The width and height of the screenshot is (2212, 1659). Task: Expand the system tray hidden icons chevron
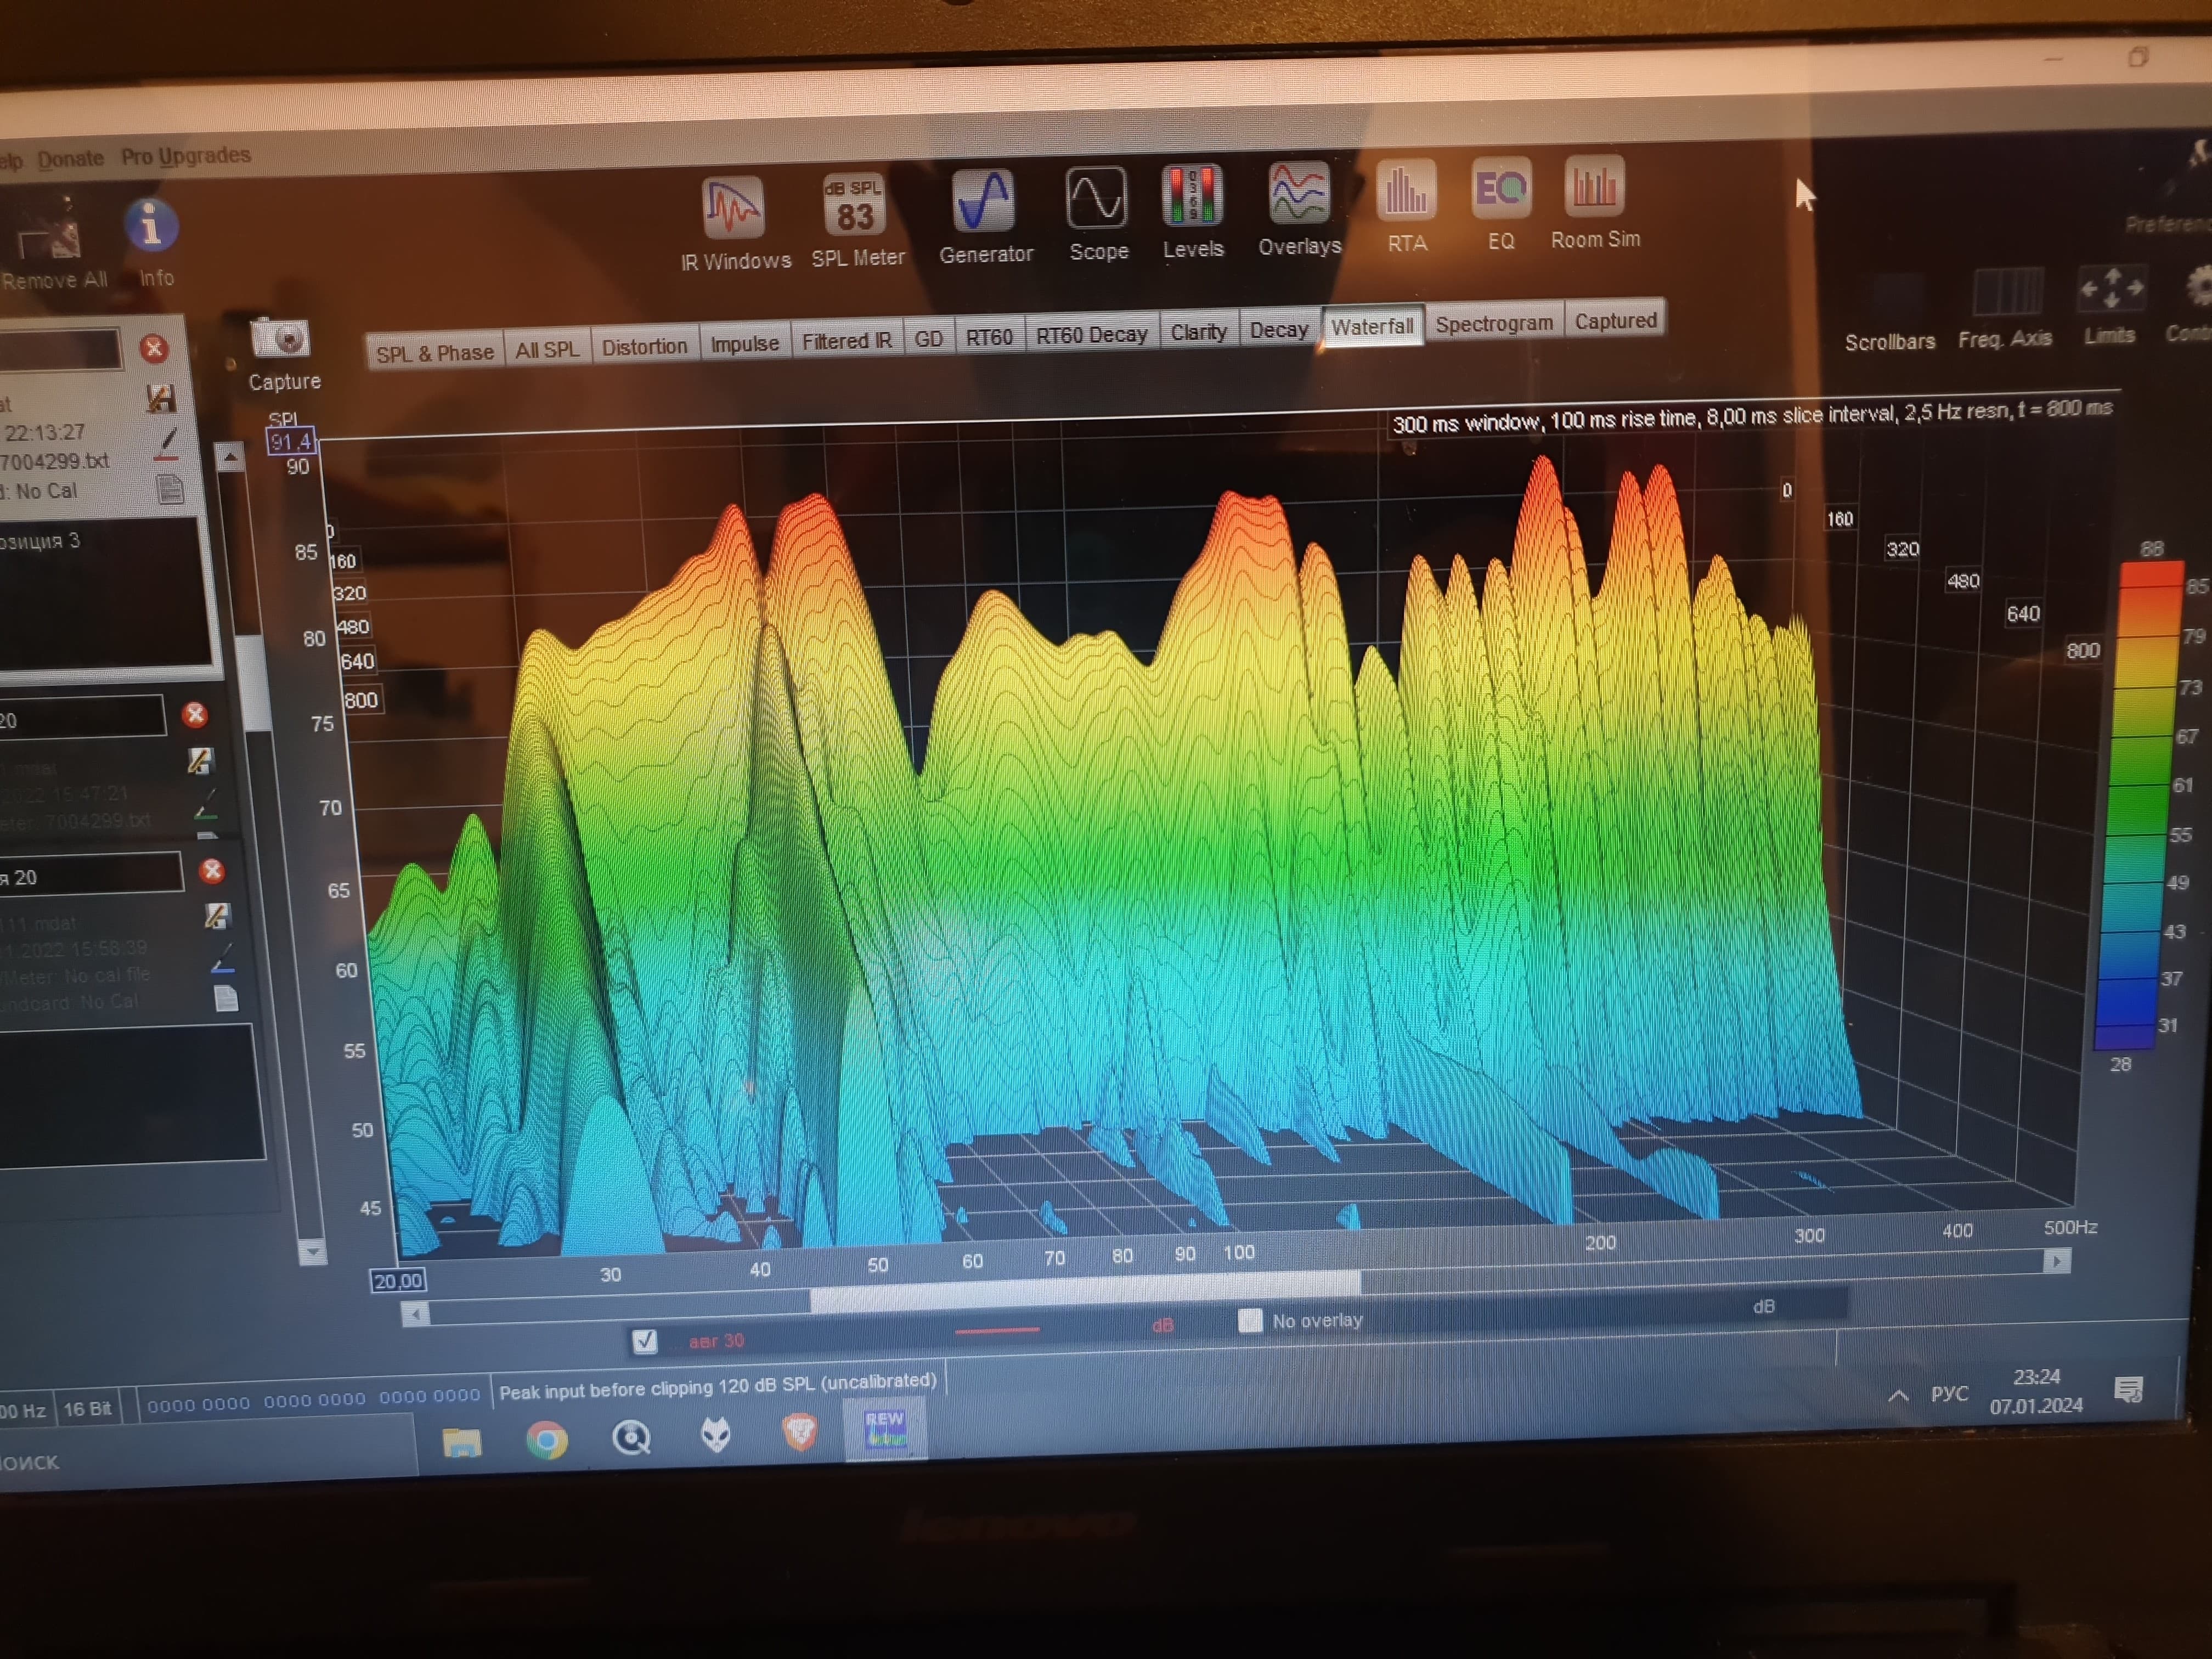1897,1396
